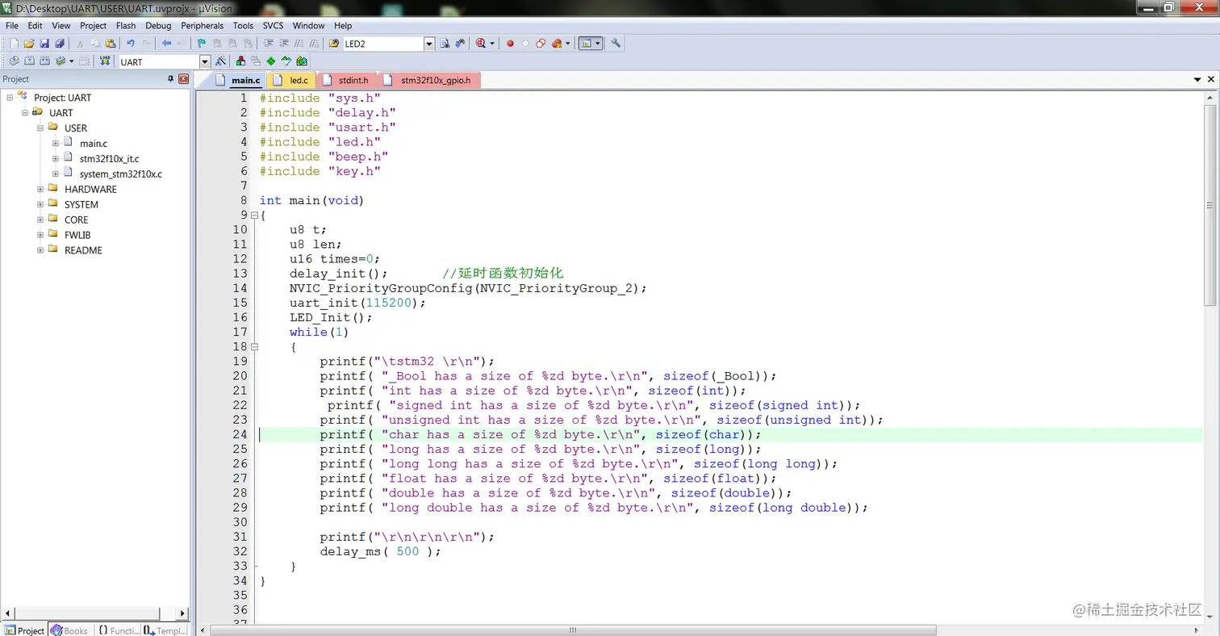Switch to the stm32f10x_gpio.h editor tab
1220x636 pixels.
coord(430,80)
